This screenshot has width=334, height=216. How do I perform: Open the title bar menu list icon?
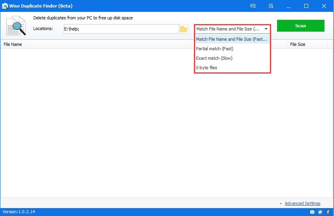tap(271, 6)
